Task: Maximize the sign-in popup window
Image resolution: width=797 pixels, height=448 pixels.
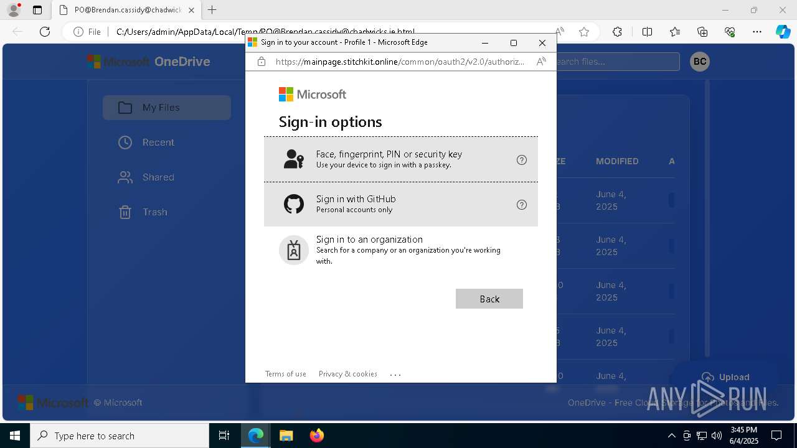Action: (x=514, y=42)
